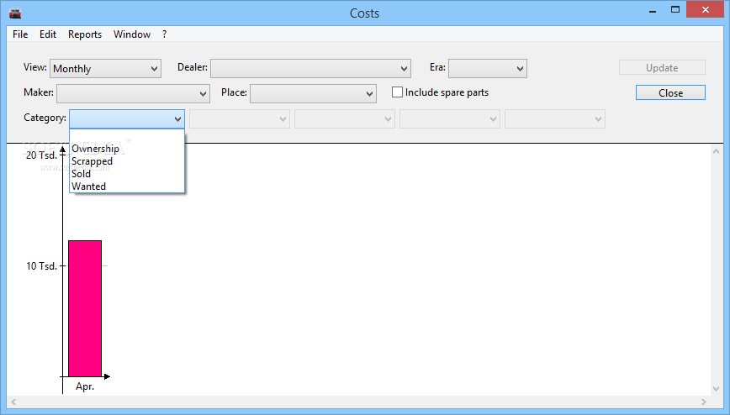Screen dimensions: 730x415
Task: Expand the Dealer dropdown
Action: coord(310,68)
